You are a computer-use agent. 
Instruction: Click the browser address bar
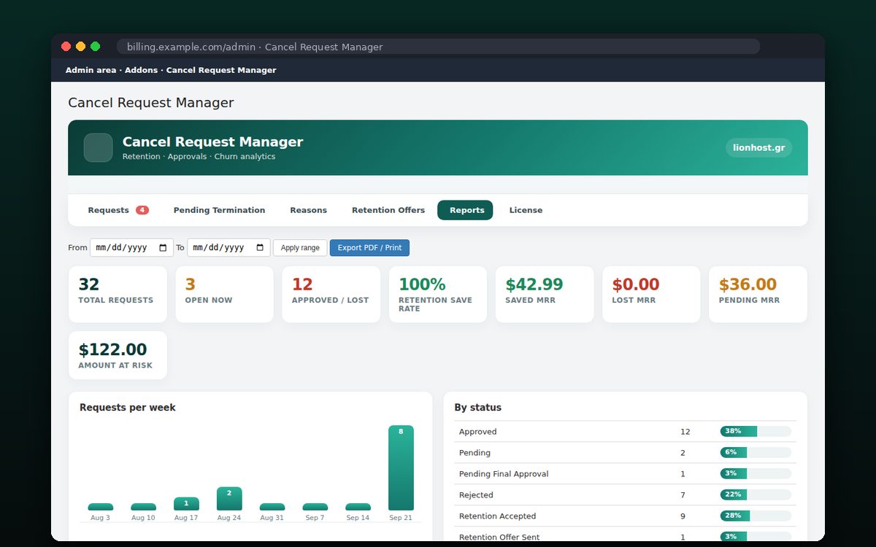coord(438,47)
